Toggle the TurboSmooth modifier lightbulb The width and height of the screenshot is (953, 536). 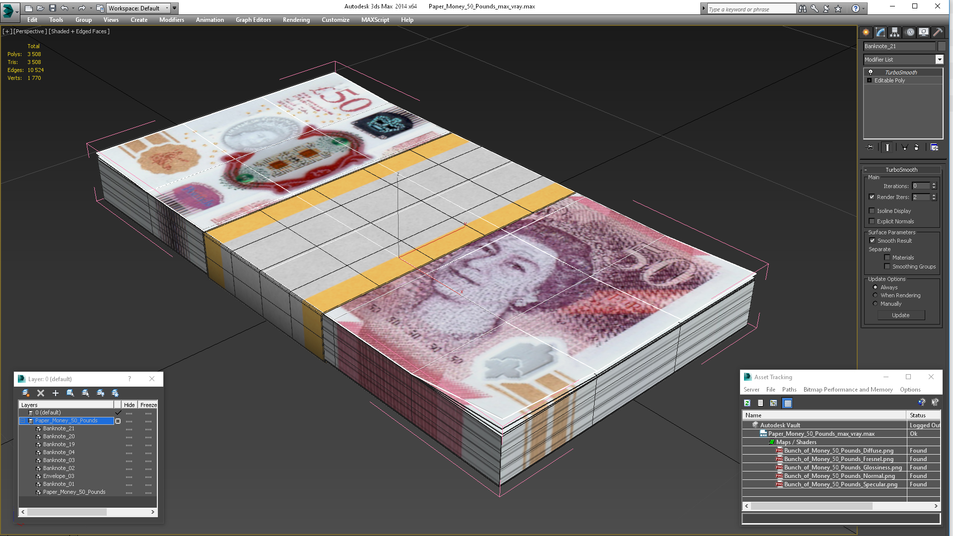[x=870, y=72]
